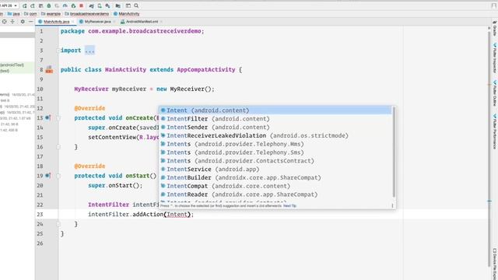Click the scroll-from-source target icon

pos(4,22)
